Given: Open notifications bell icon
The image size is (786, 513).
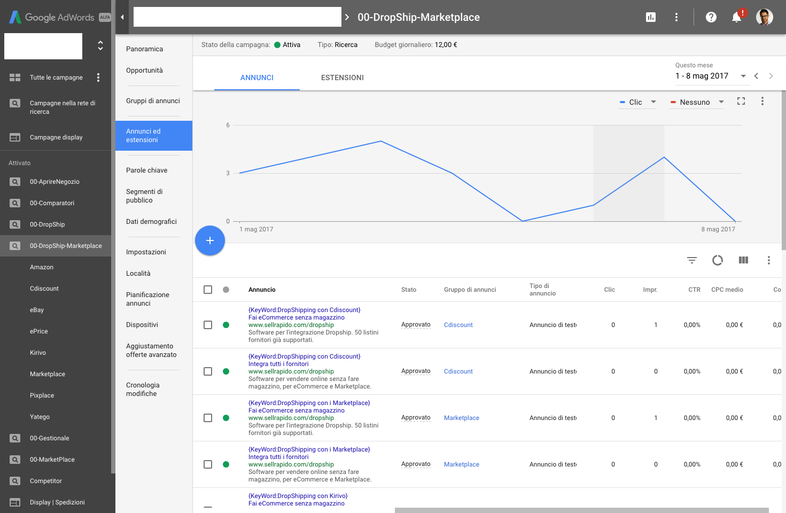Looking at the screenshot, I should coord(737,17).
